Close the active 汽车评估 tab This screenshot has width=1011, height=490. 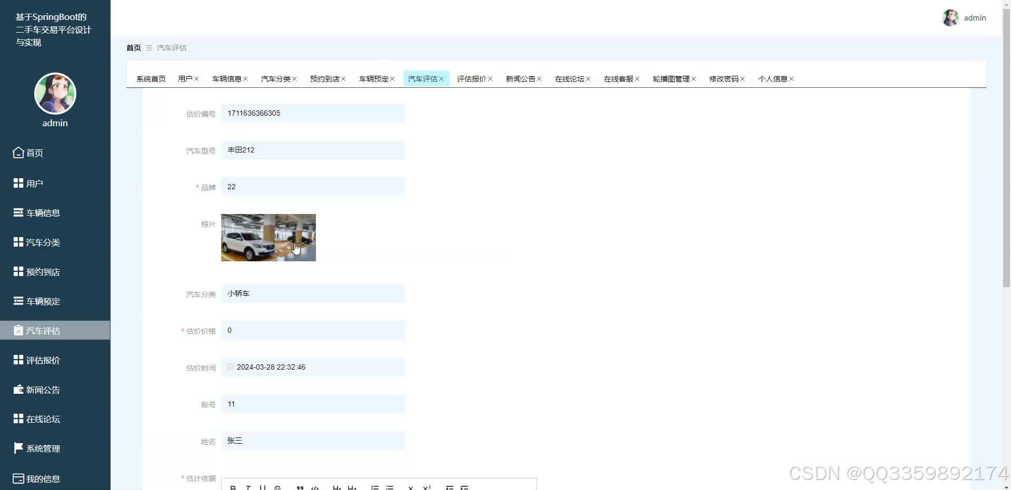tap(441, 79)
